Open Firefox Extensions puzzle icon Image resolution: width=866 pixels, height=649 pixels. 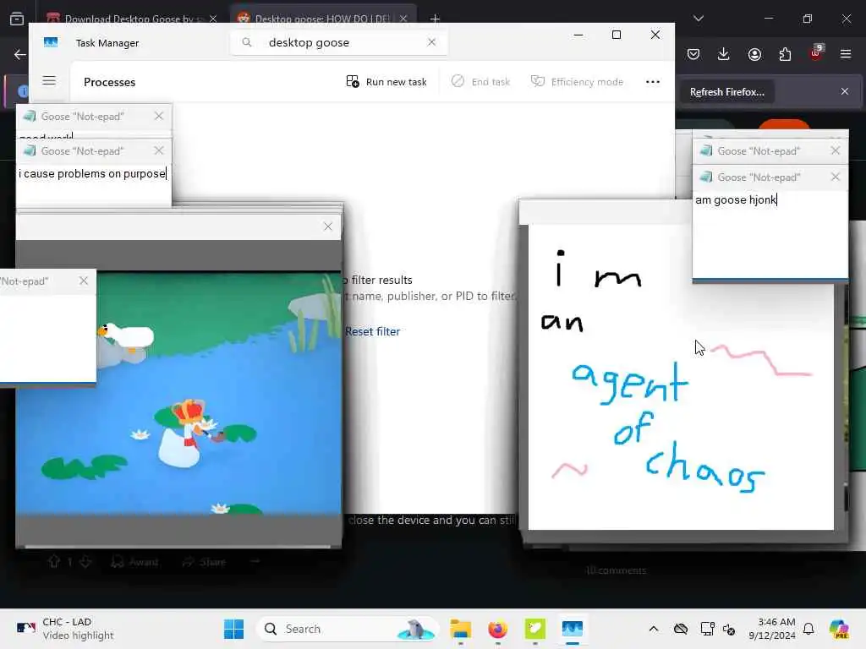(785, 54)
